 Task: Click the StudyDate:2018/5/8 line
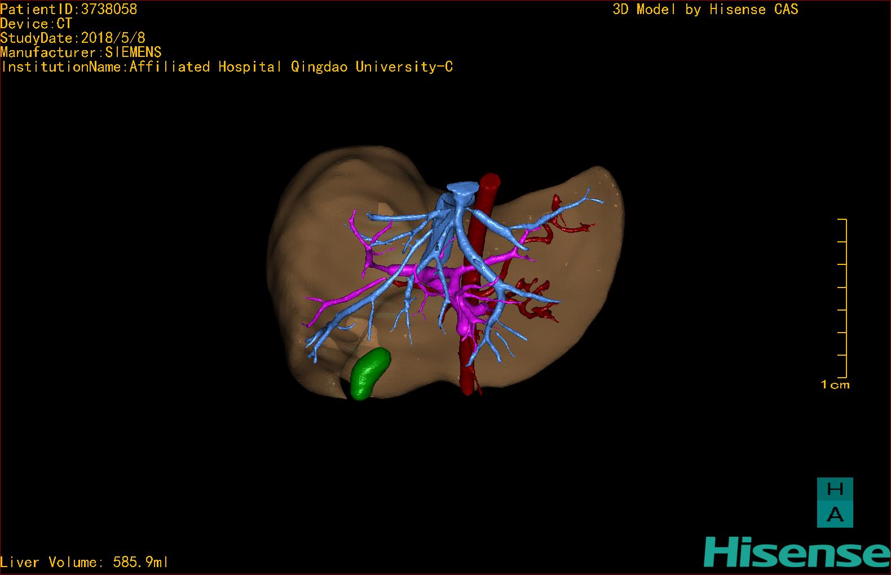pos(73,38)
